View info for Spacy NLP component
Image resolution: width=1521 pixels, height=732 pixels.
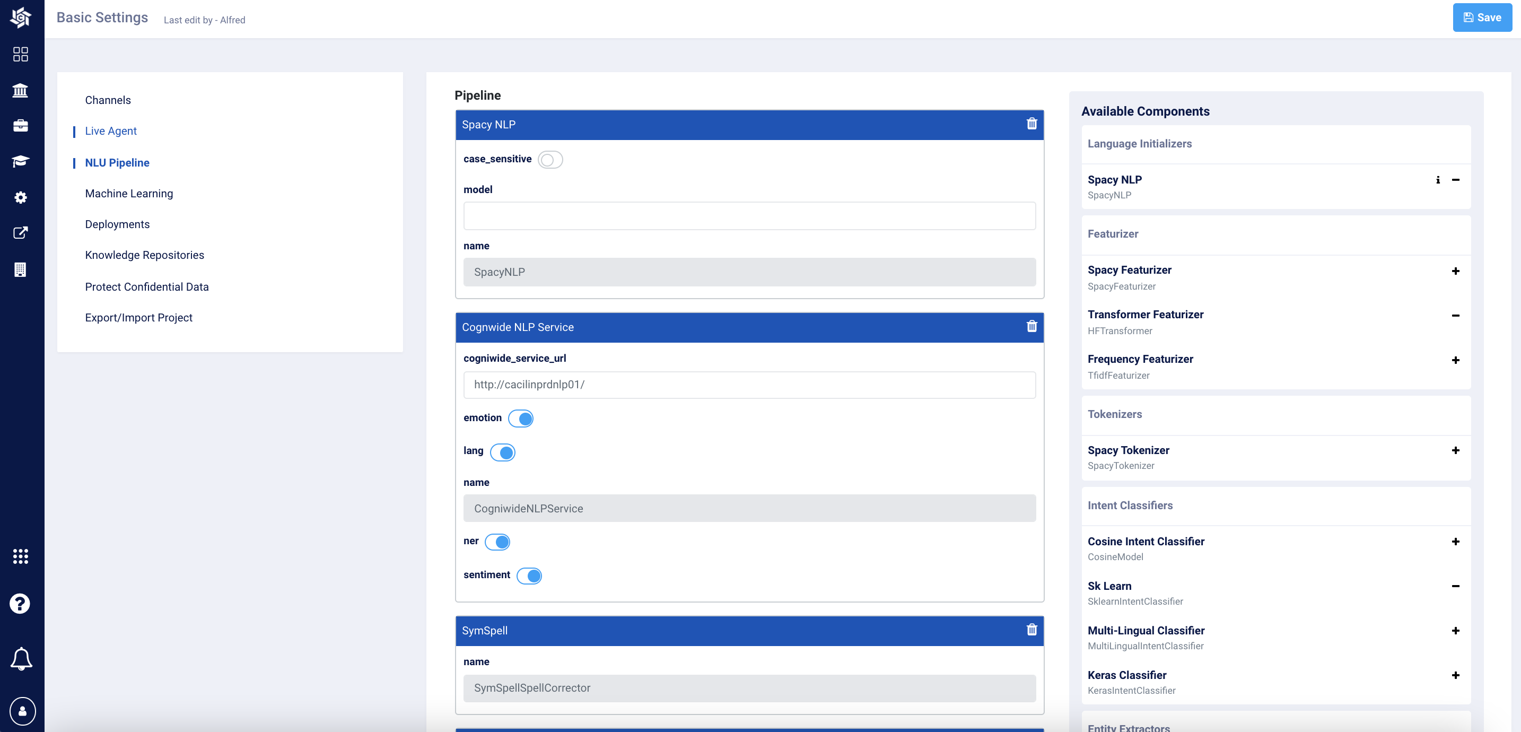tap(1438, 180)
